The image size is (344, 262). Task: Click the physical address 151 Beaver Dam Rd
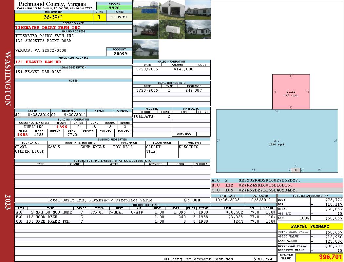[x=38, y=62]
